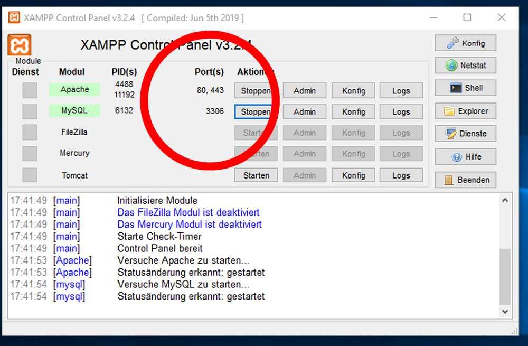Click log line 'Control Panel bereit'
This screenshot has height=346, width=528.
point(160,249)
